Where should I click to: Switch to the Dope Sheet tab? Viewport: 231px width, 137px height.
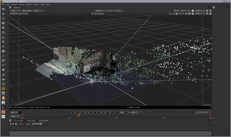tap(31, 121)
